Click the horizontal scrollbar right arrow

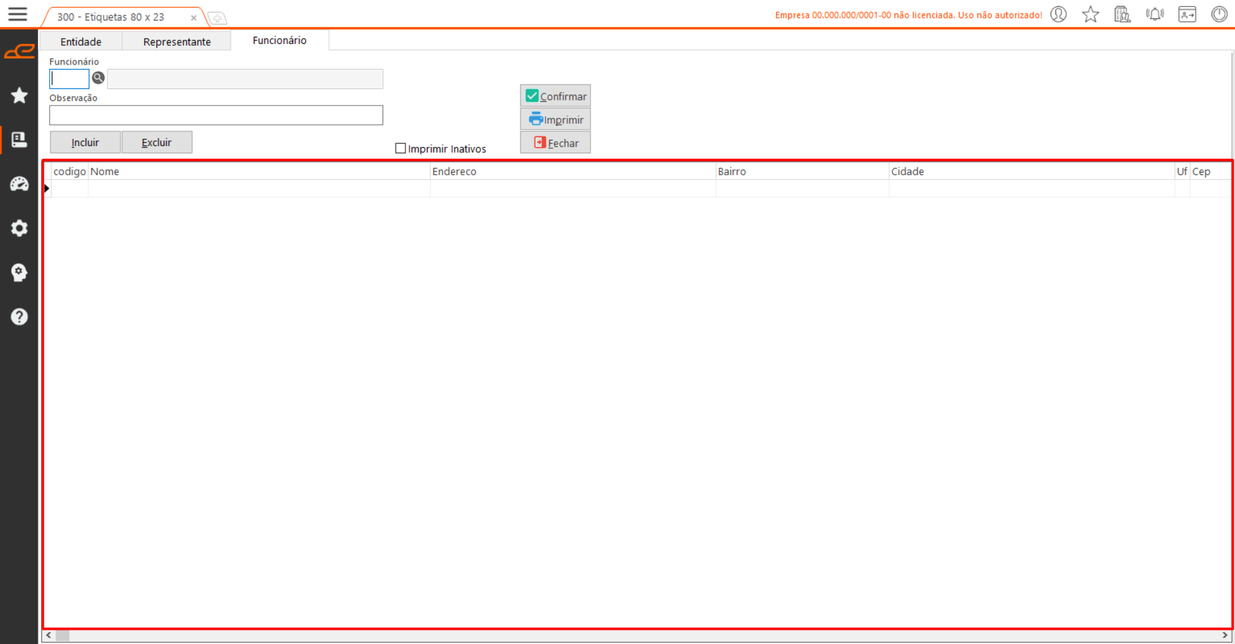pyautogui.click(x=1225, y=636)
